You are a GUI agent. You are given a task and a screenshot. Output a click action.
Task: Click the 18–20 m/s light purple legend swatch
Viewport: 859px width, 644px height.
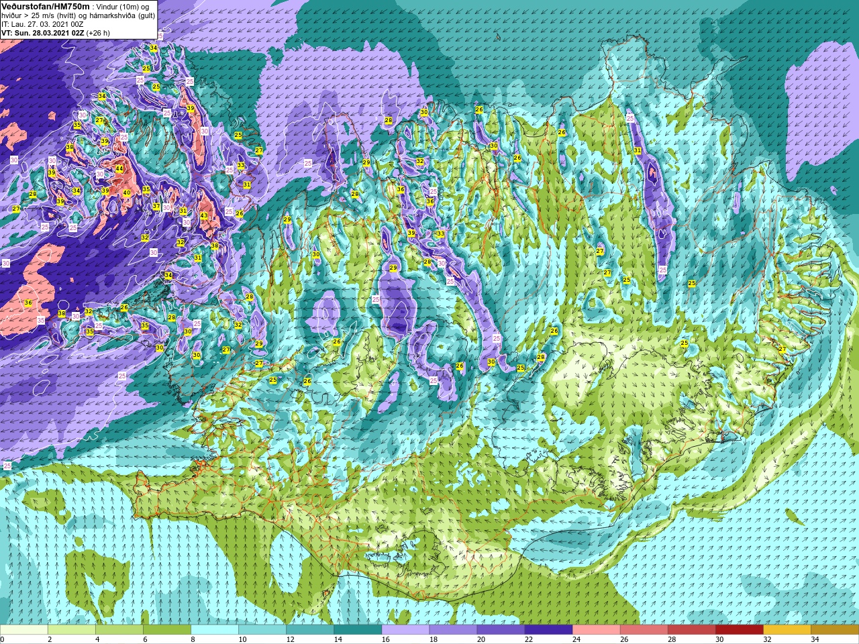pyautogui.click(x=453, y=630)
